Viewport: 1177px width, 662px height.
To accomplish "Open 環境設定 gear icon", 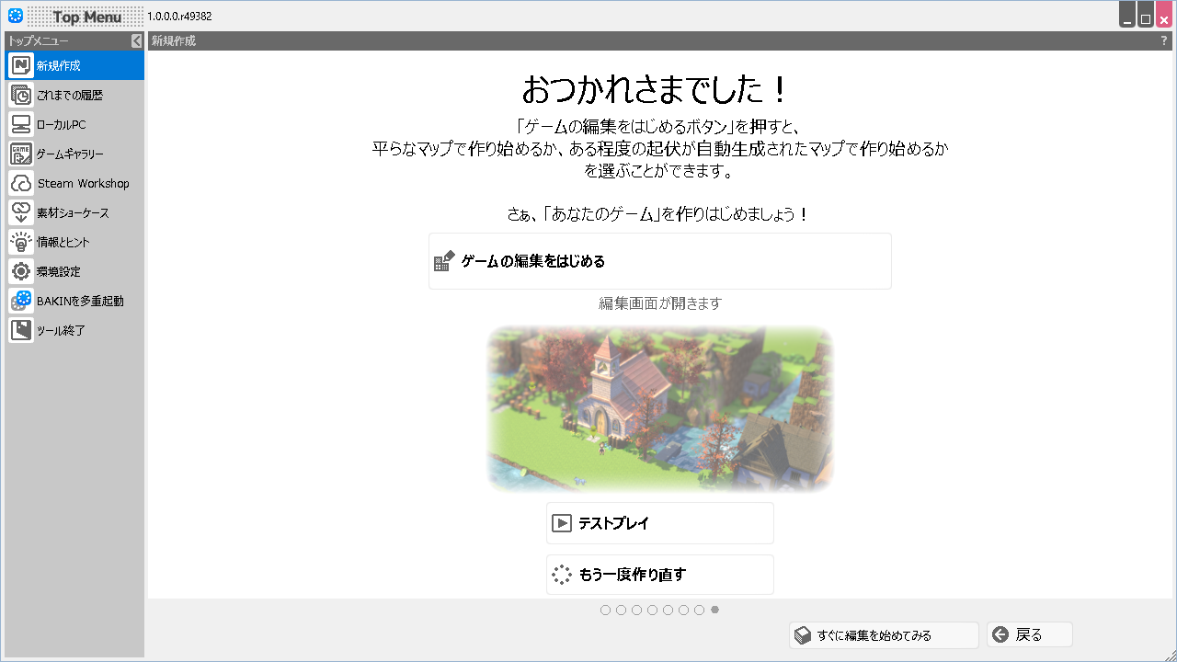I will click(x=21, y=271).
